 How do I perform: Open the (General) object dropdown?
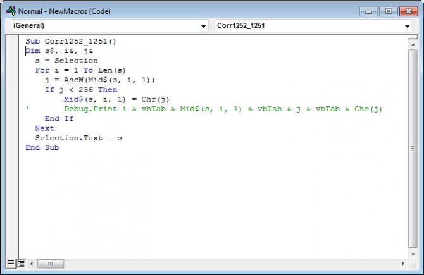(203, 27)
